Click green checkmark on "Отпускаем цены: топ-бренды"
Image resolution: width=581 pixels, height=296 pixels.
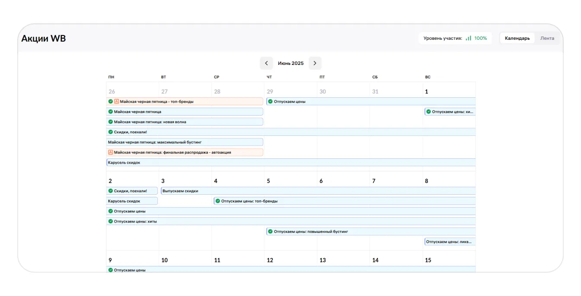(218, 201)
